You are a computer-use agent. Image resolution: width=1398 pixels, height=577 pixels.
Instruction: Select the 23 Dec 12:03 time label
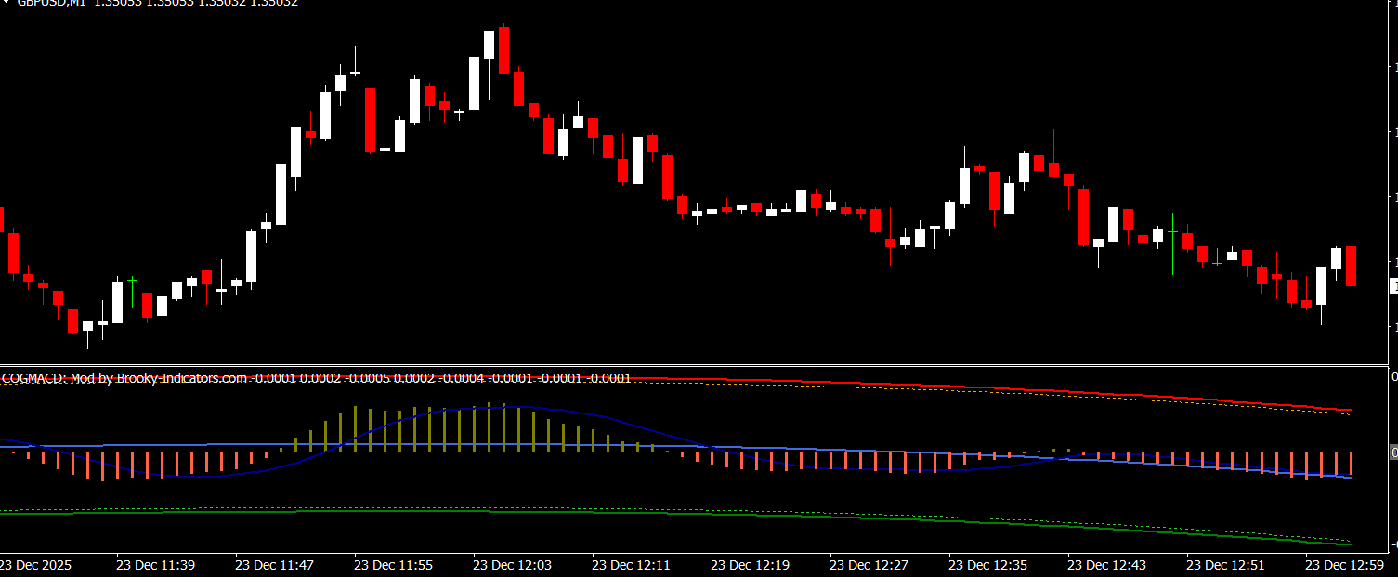pos(512,564)
